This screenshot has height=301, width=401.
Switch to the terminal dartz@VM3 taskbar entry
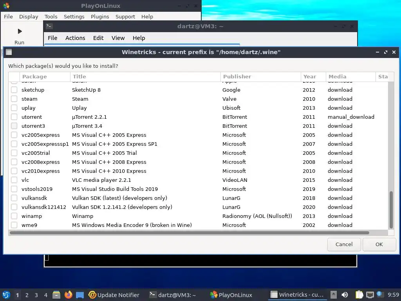[x=173, y=295]
